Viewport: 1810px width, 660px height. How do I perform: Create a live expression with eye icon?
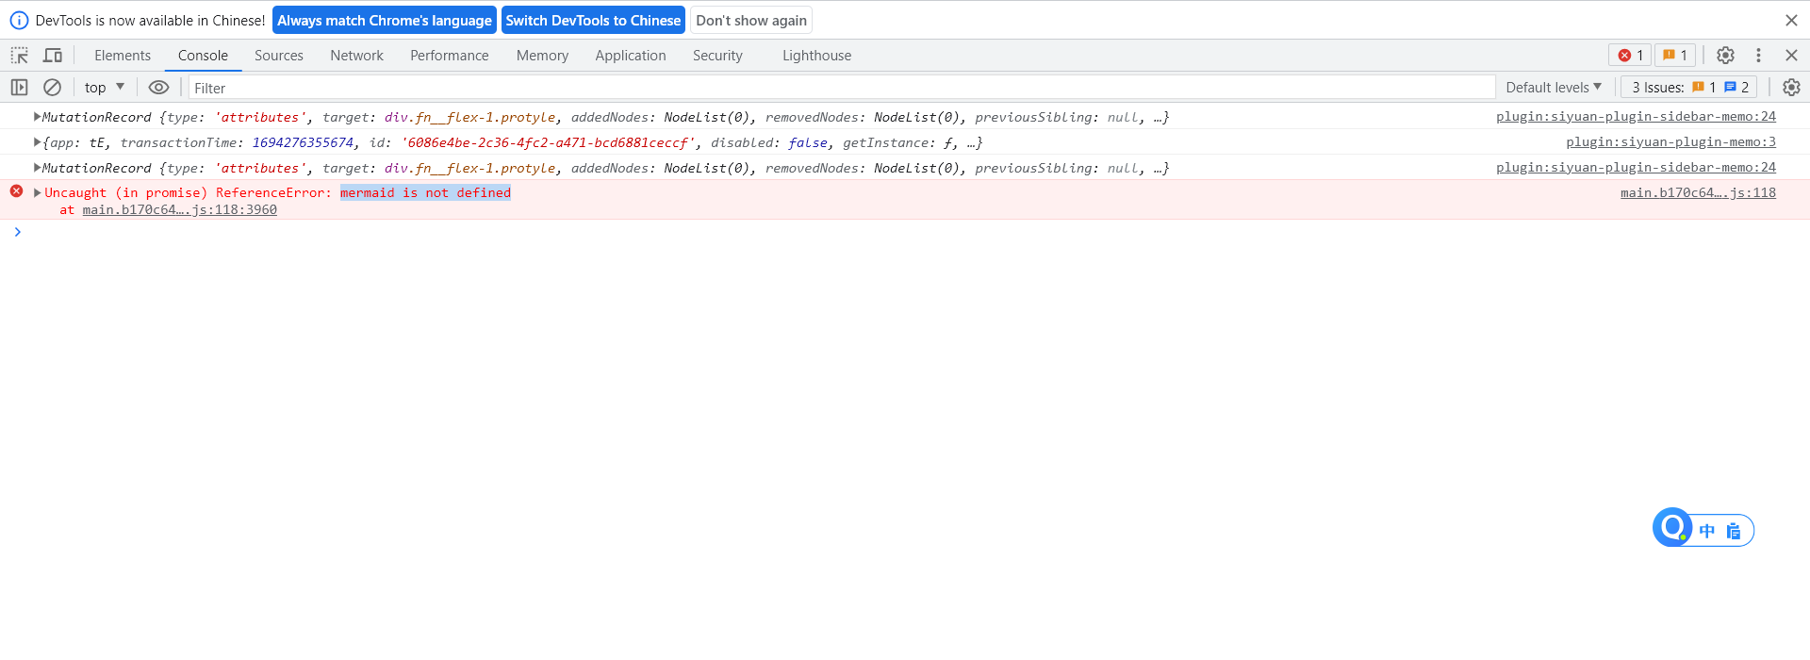158,88
